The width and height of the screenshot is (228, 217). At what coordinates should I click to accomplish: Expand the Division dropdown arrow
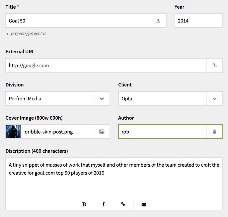102,98
